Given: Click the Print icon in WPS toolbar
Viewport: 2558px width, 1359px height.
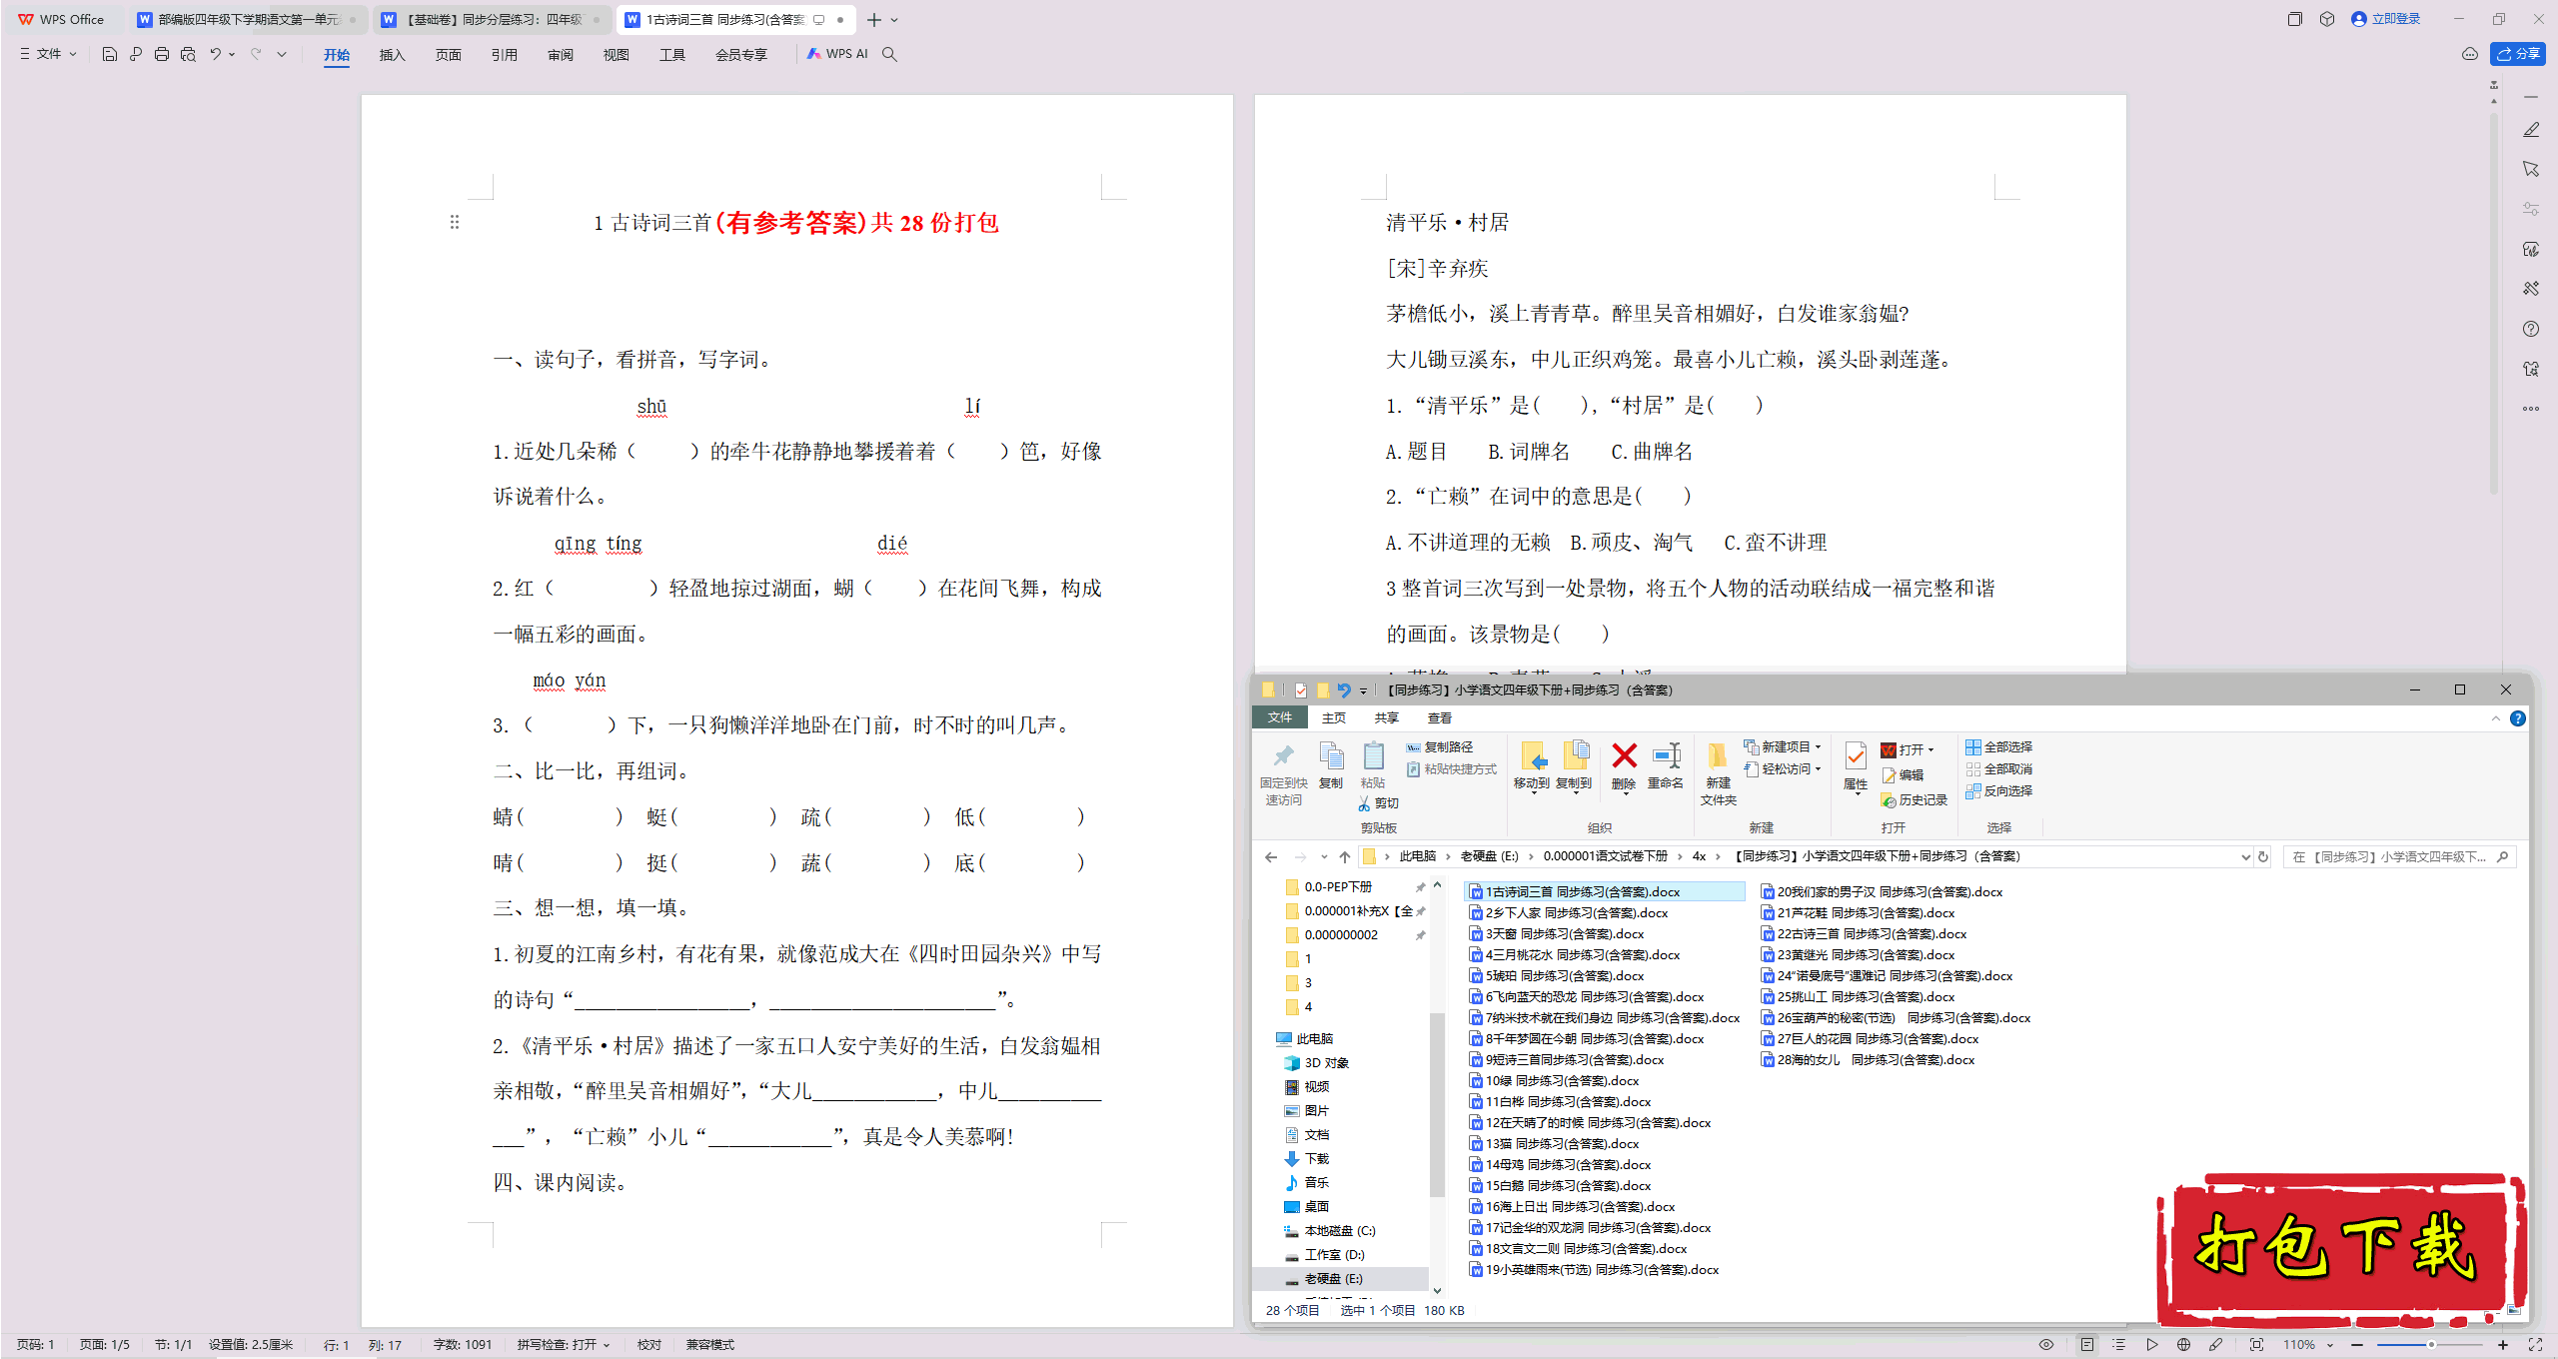Looking at the screenshot, I should tap(162, 54).
